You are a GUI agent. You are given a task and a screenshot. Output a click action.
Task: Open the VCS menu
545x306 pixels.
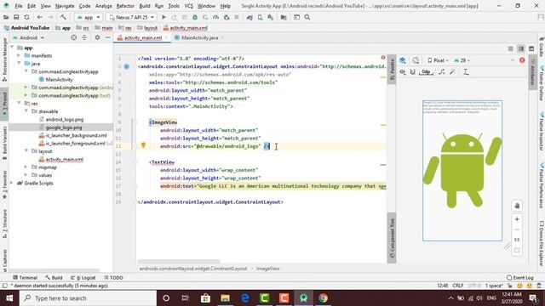(x=188, y=6)
